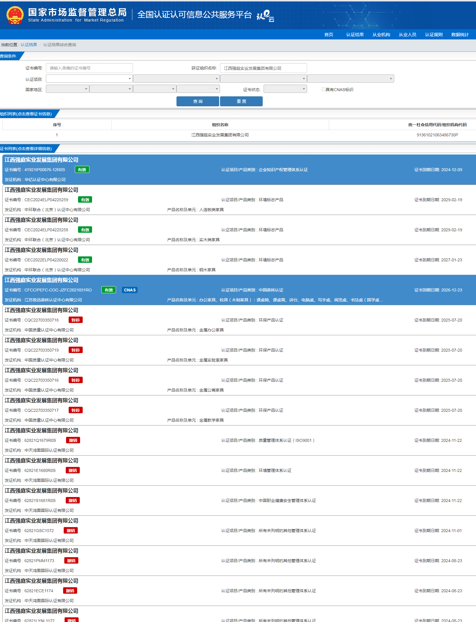Click the 撤销 badge for 62821E1680R0S

[x=73, y=470]
